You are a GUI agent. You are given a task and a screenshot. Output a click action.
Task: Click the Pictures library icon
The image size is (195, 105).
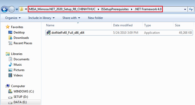tap(10, 70)
